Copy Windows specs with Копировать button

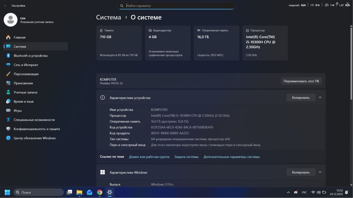tap(301, 172)
